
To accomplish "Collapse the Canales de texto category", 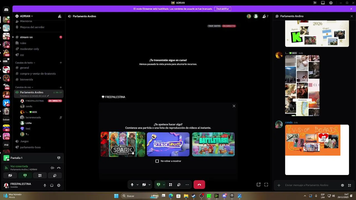I will point(25,63).
